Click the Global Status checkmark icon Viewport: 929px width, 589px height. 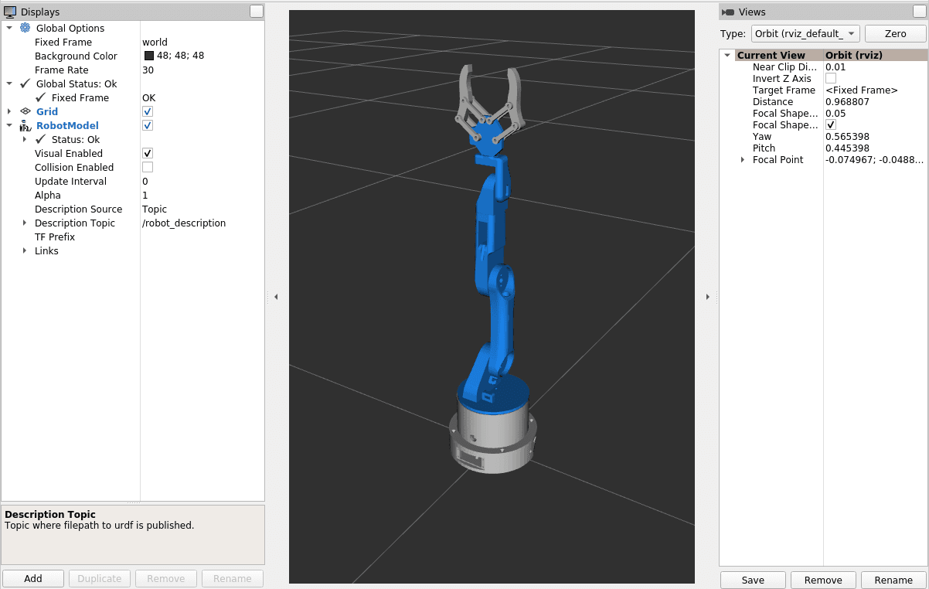point(25,83)
